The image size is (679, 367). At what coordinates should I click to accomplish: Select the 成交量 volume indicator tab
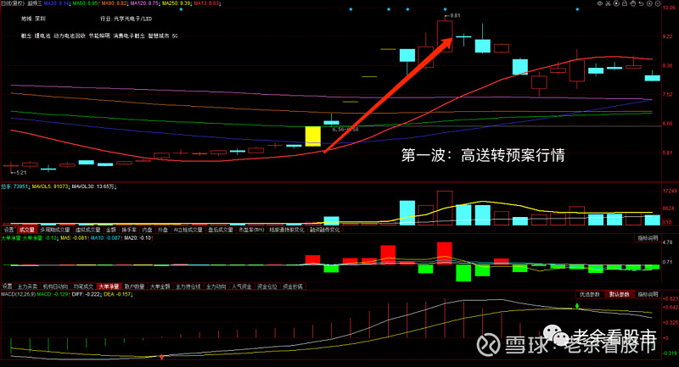tap(27, 229)
